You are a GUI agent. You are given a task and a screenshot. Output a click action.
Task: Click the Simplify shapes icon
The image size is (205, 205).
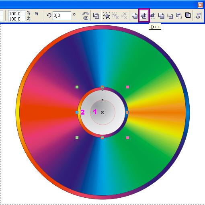161,16
